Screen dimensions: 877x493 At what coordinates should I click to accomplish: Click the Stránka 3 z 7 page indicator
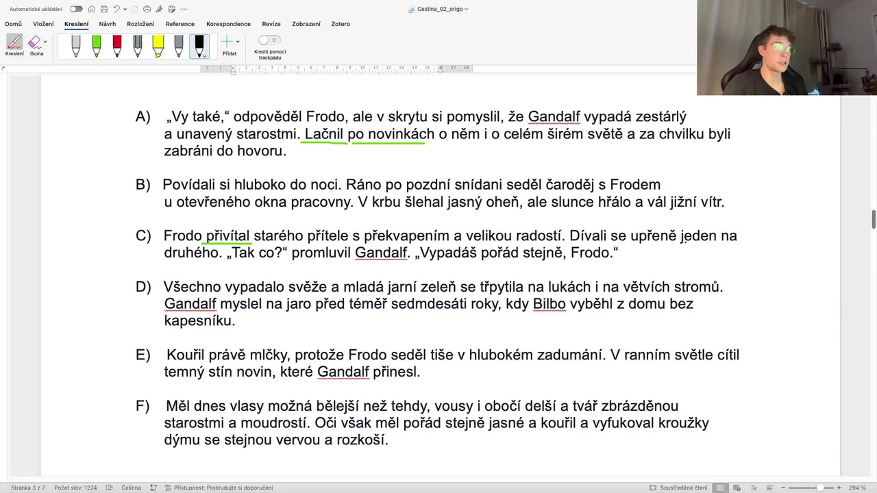click(28, 488)
